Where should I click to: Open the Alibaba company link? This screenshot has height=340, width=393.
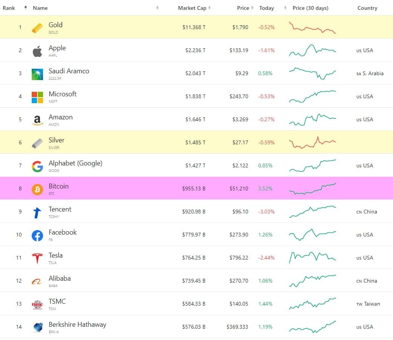tap(60, 278)
